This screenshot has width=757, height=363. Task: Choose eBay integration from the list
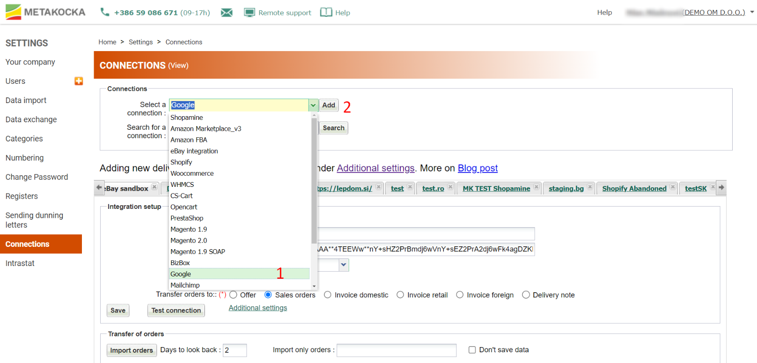coord(240,151)
